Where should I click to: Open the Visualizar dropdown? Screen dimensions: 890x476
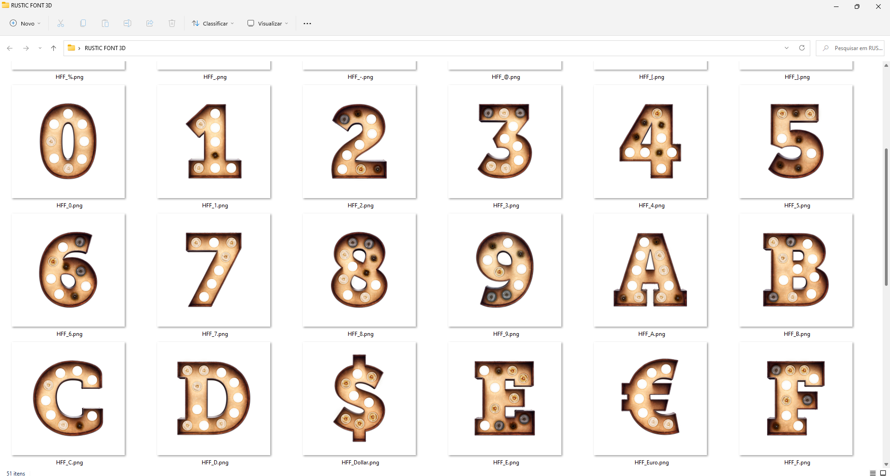[267, 23]
